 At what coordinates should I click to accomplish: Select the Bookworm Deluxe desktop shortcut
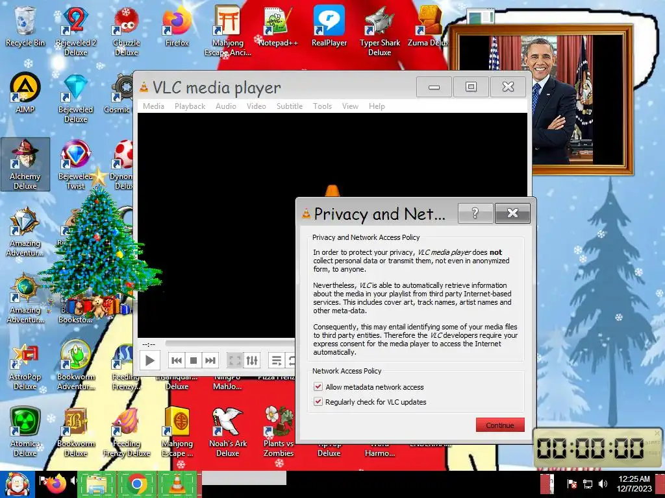(x=75, y=432)
